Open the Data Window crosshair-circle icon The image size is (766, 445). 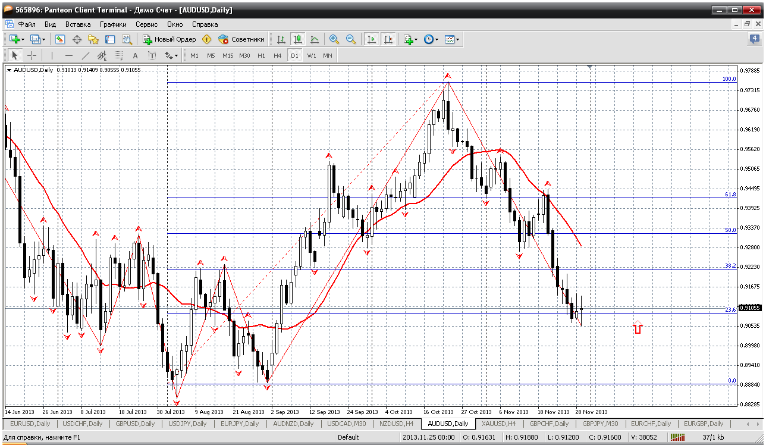coord(77,39)
